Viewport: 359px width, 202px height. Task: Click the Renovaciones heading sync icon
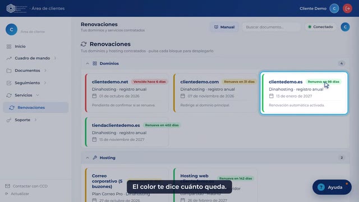point(84,44)
